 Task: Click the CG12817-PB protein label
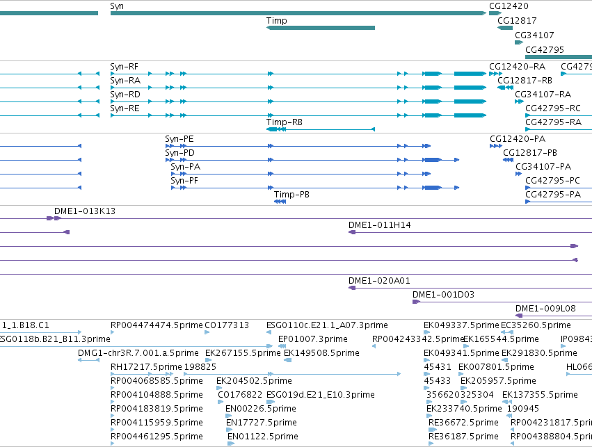tap(530, 153)
